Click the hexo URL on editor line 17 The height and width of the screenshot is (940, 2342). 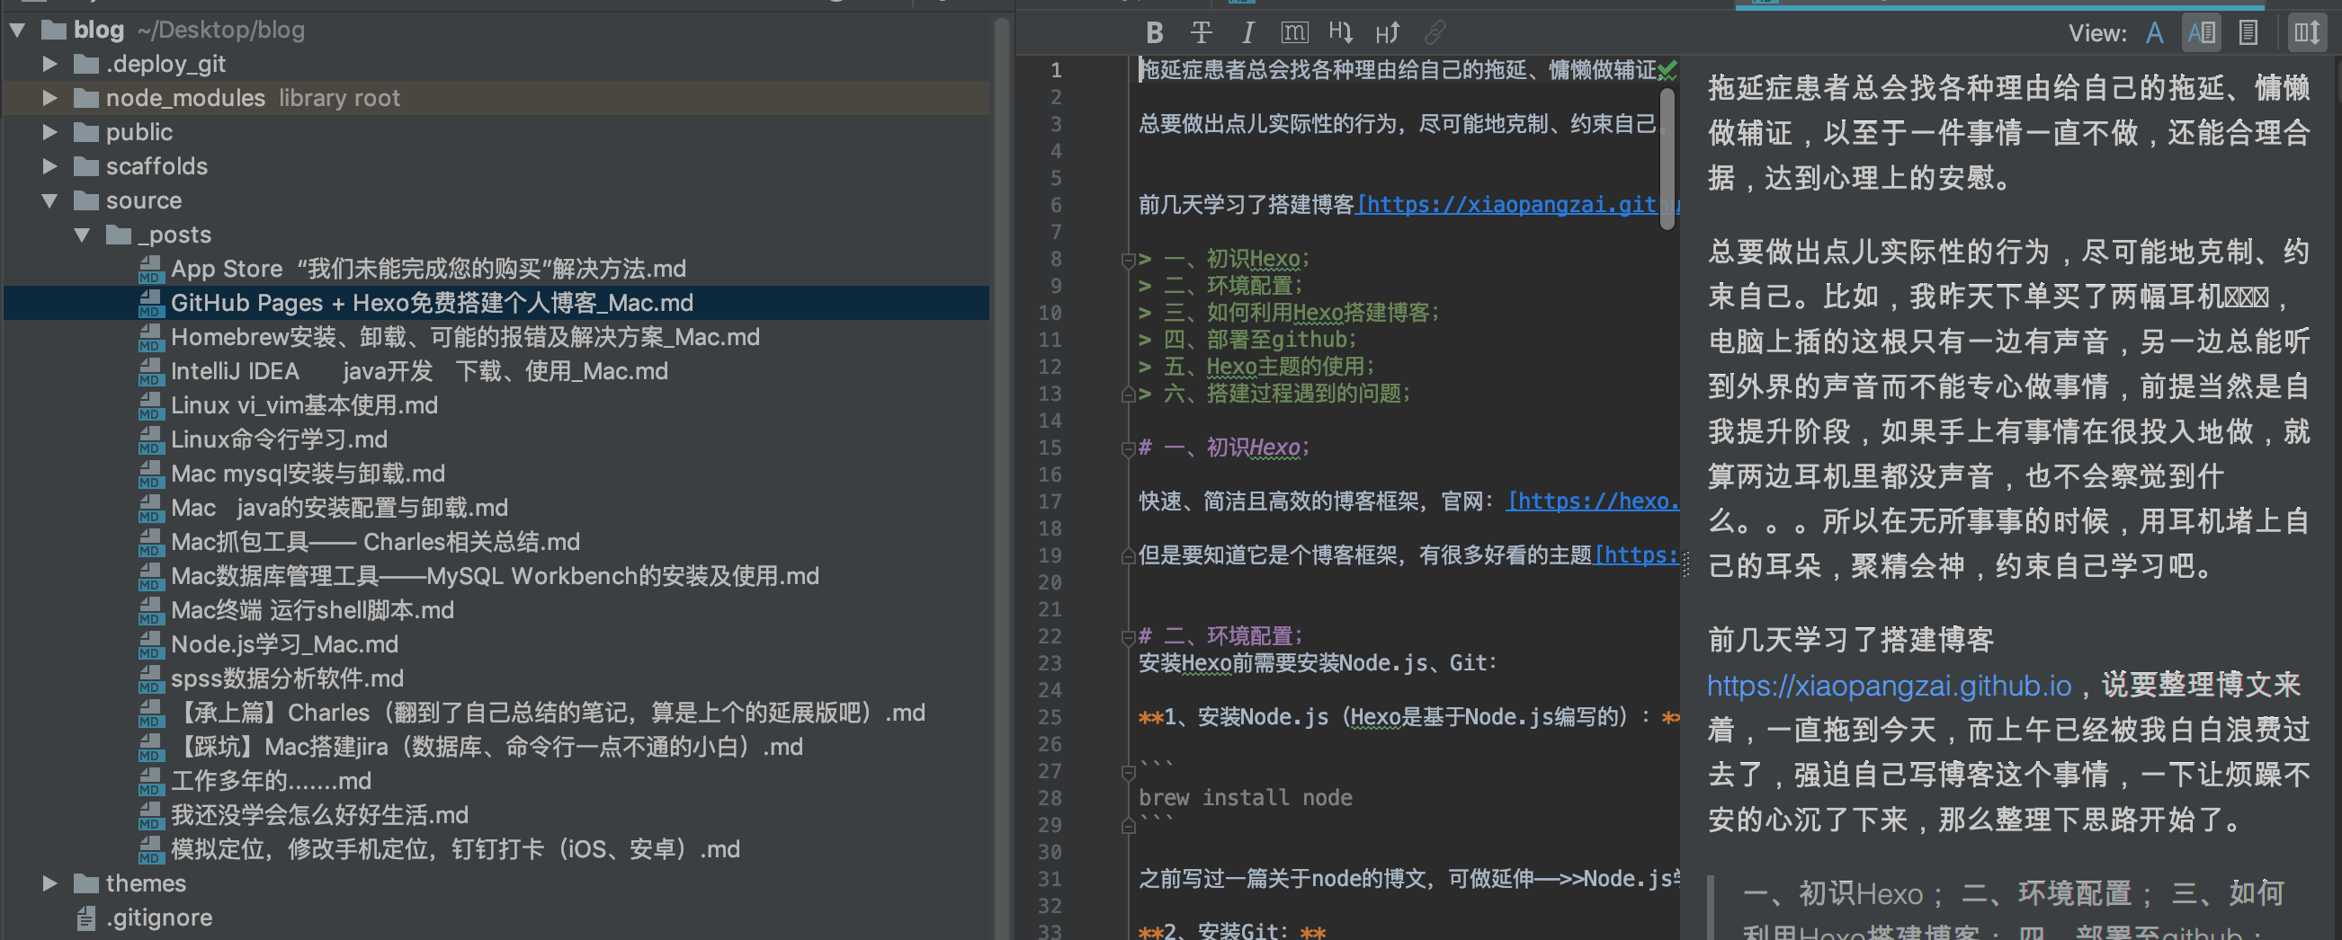tap(1592, 502)
